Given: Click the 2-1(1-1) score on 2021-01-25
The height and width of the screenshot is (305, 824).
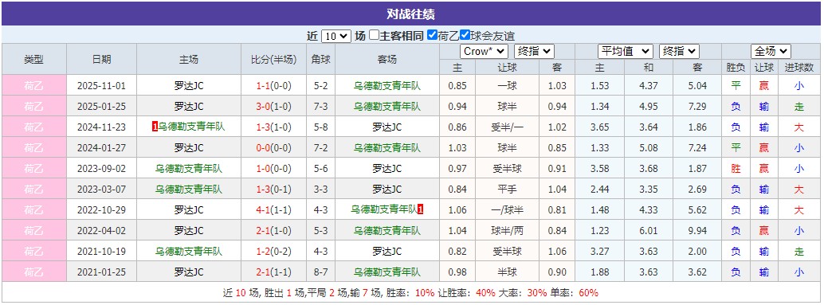Looking at the screenshot, I should 273,272.
